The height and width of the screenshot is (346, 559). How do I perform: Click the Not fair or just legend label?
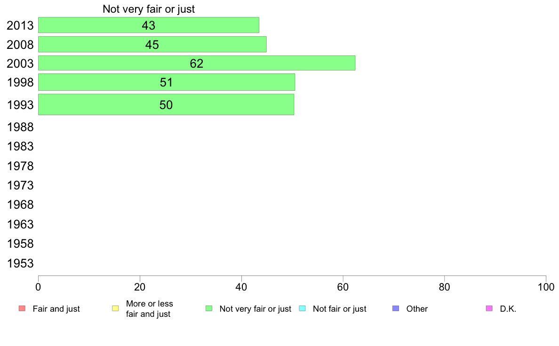[339, 309]
